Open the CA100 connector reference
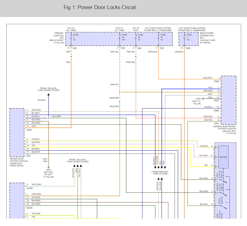 click(x=29, y=188)
